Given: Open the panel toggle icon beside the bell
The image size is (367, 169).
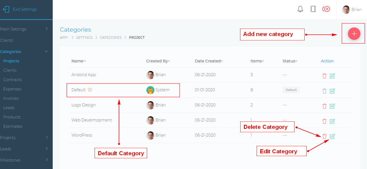Looking at the screenshot, I should coord(313,9).
